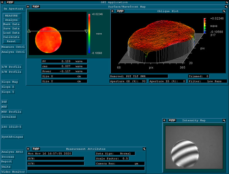Open the MTF window
The image size is (229, 174).
pos(4,107)
